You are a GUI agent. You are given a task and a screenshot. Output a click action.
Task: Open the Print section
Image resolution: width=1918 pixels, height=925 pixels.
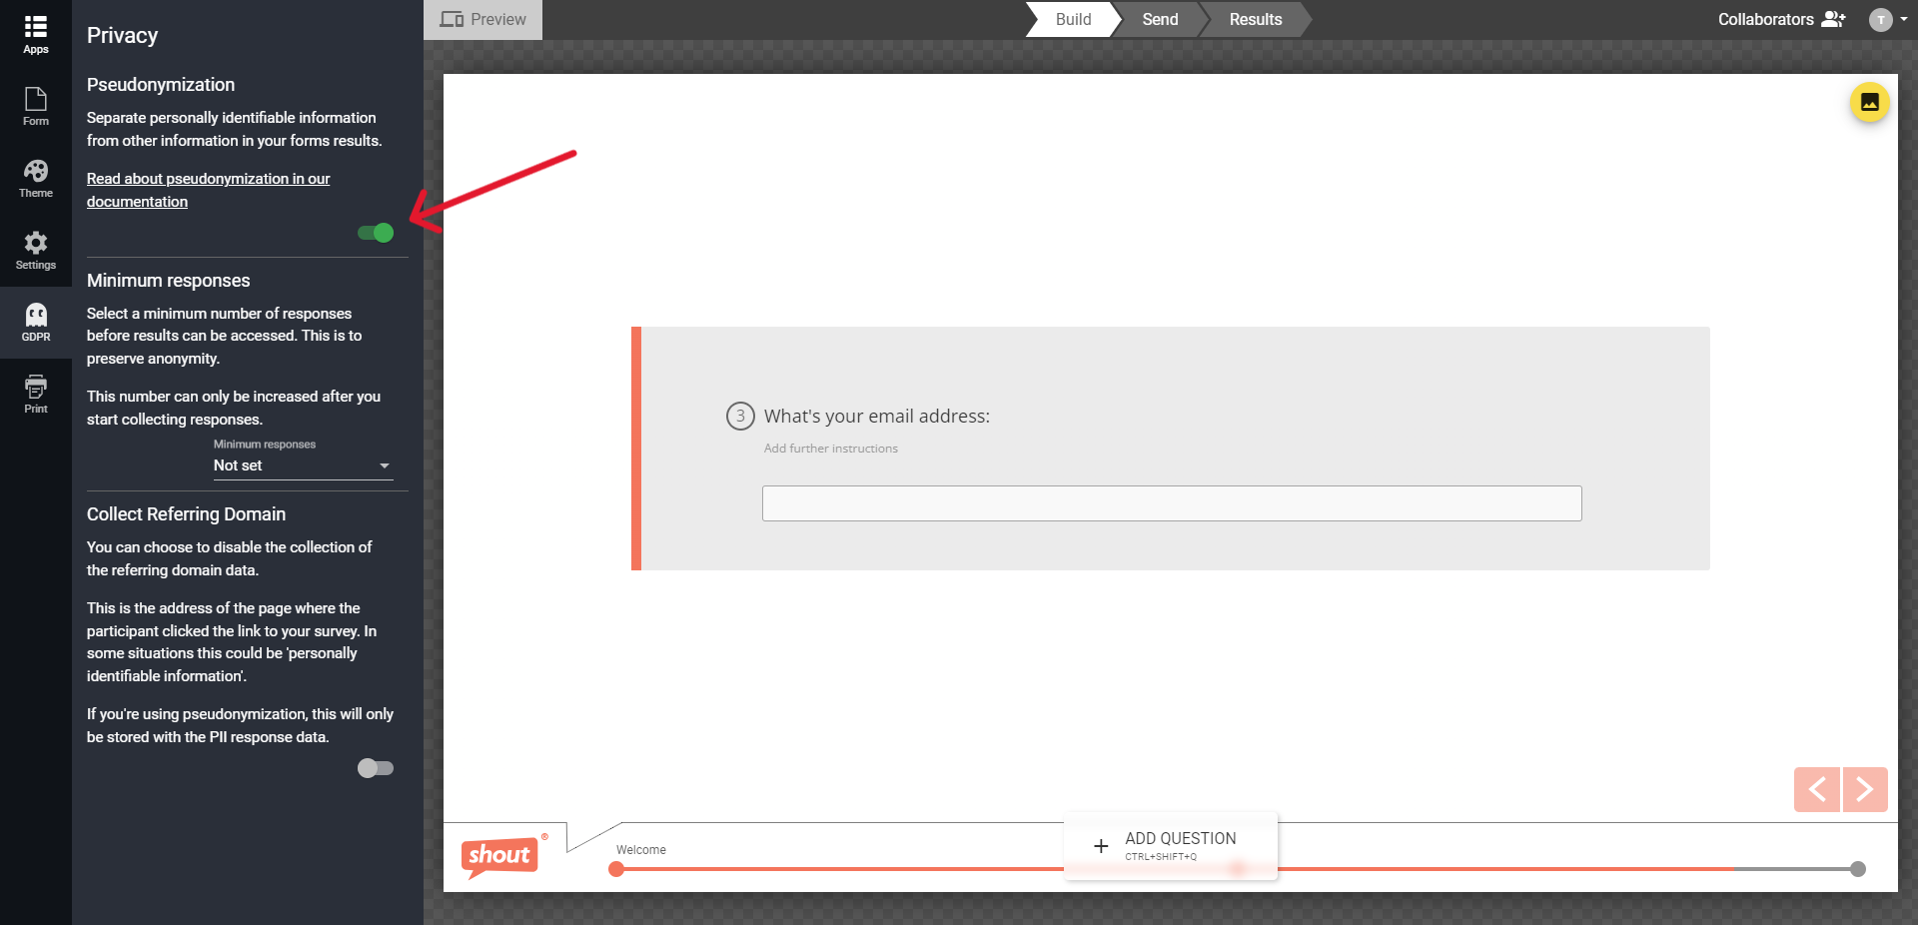pos(36,394)
